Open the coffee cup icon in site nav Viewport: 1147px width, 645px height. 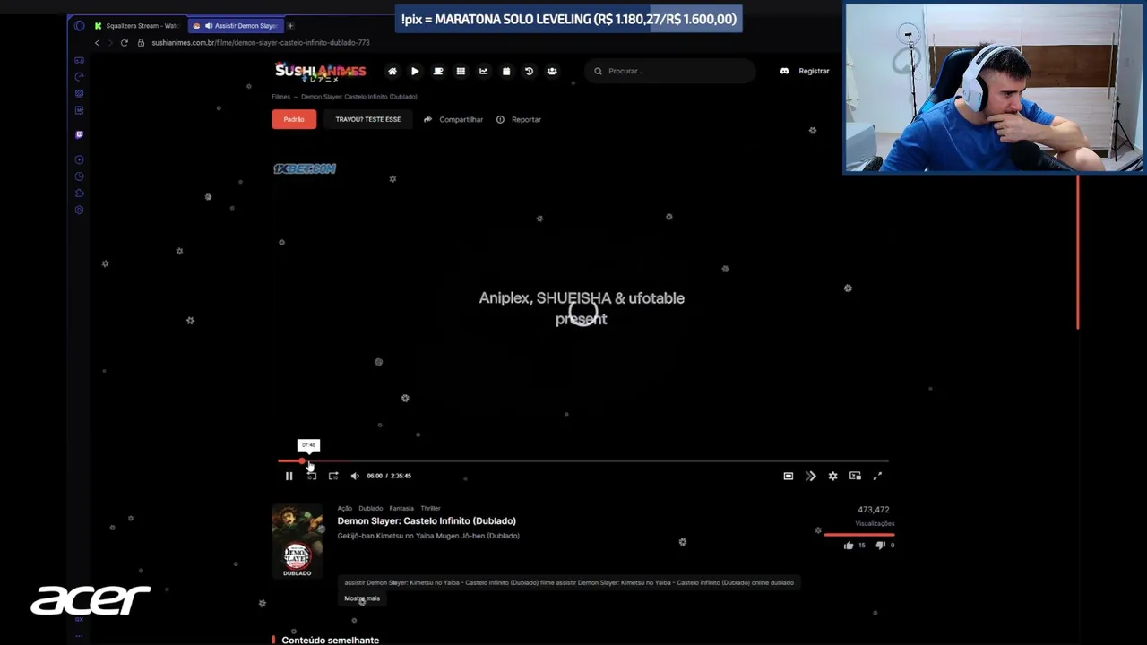438,71
